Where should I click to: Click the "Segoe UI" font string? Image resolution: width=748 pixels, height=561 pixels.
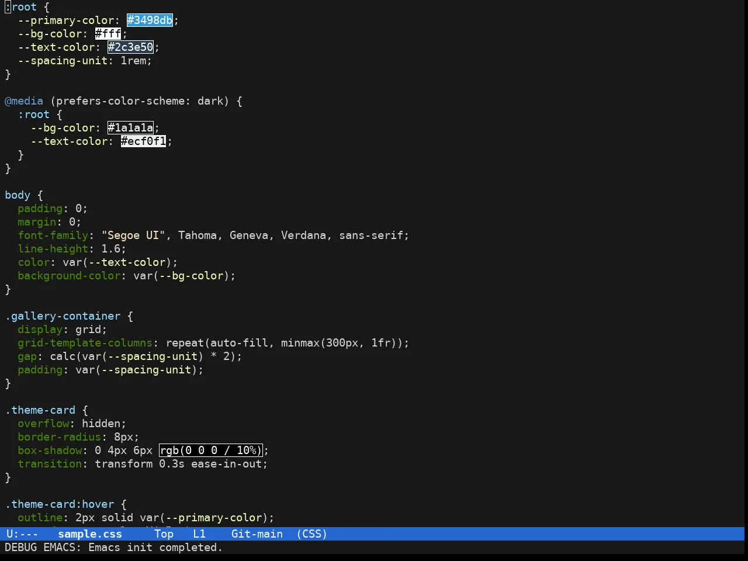click(134, 236)
